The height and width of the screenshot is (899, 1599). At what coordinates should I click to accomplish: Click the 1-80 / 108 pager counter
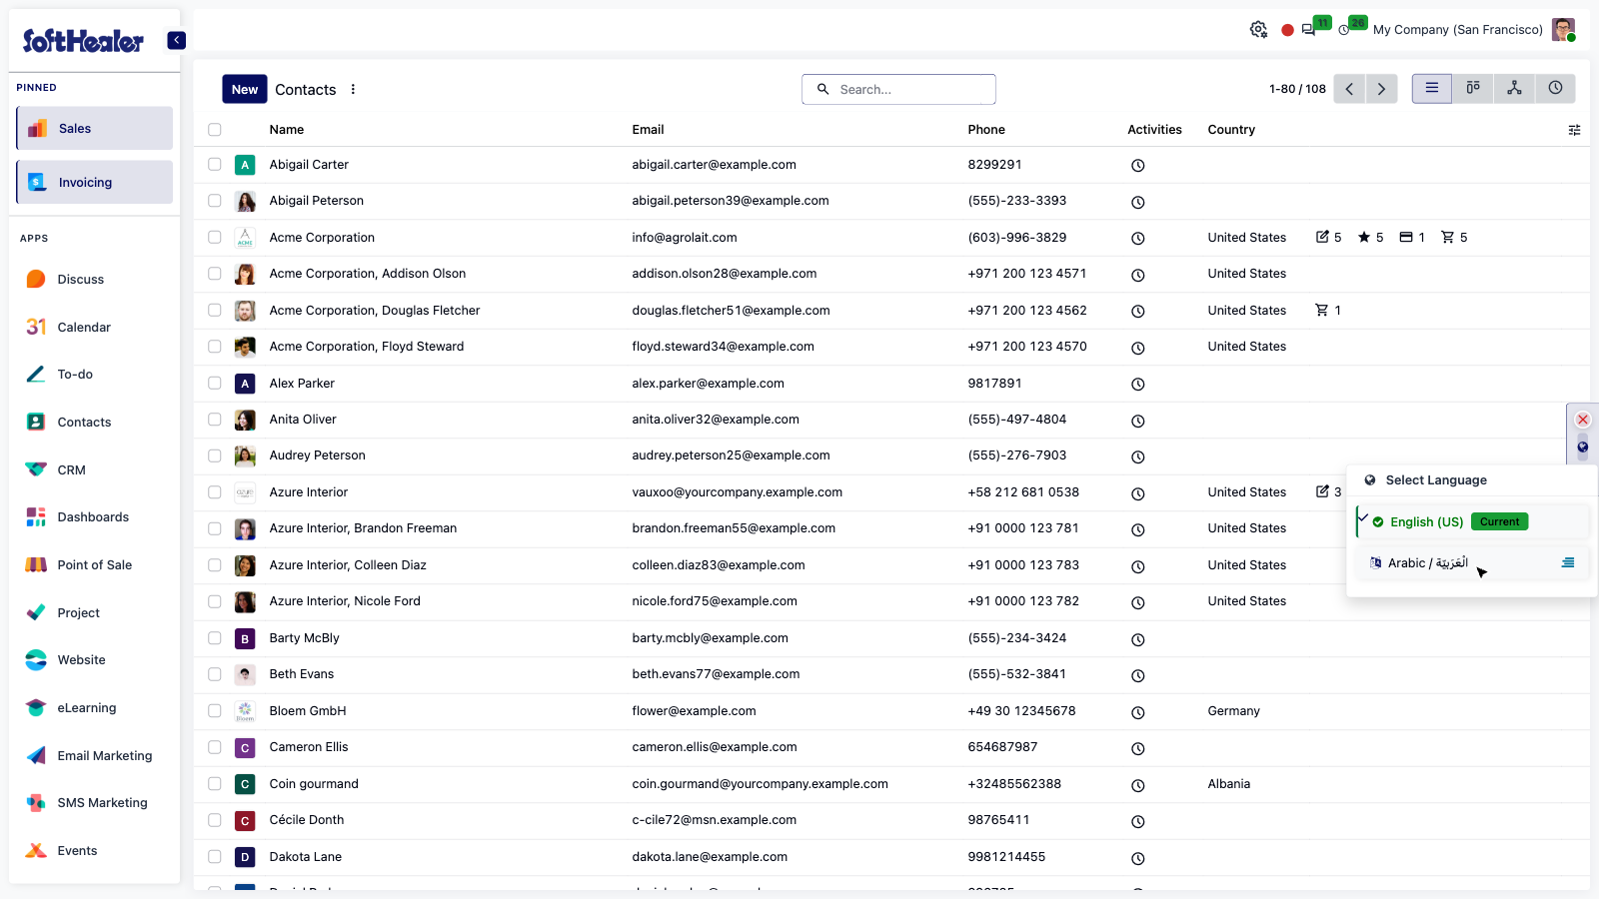1297,89
